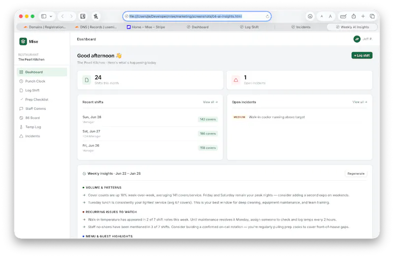Click the MENU & GUEST HIGHLIGHTS heading

coord(109,236)
